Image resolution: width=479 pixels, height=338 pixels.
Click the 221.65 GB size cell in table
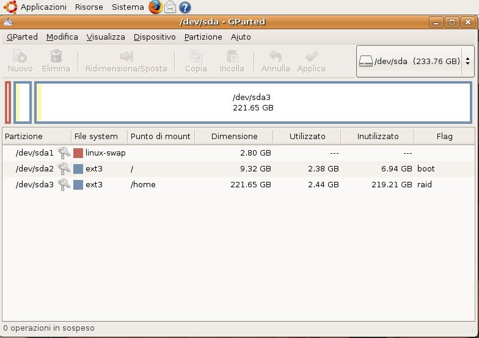coord(250,184)
